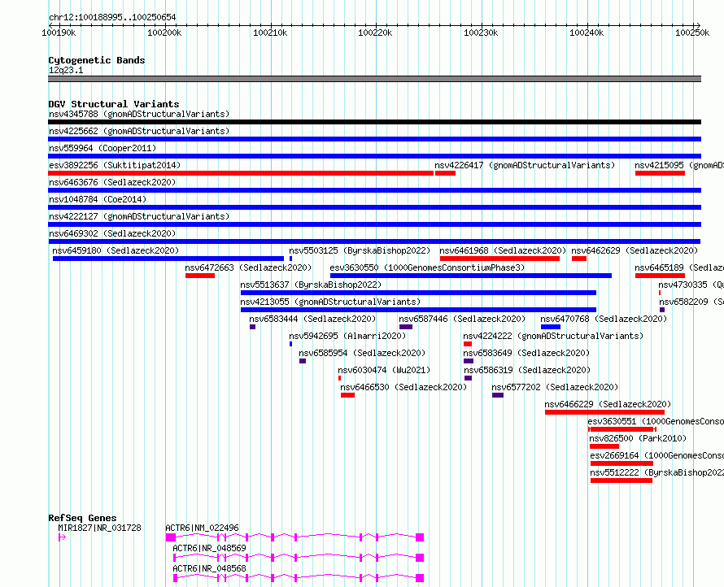Open the nsv6582209 variant label
The height and width of the screenshot is (587, 724).
691,302
